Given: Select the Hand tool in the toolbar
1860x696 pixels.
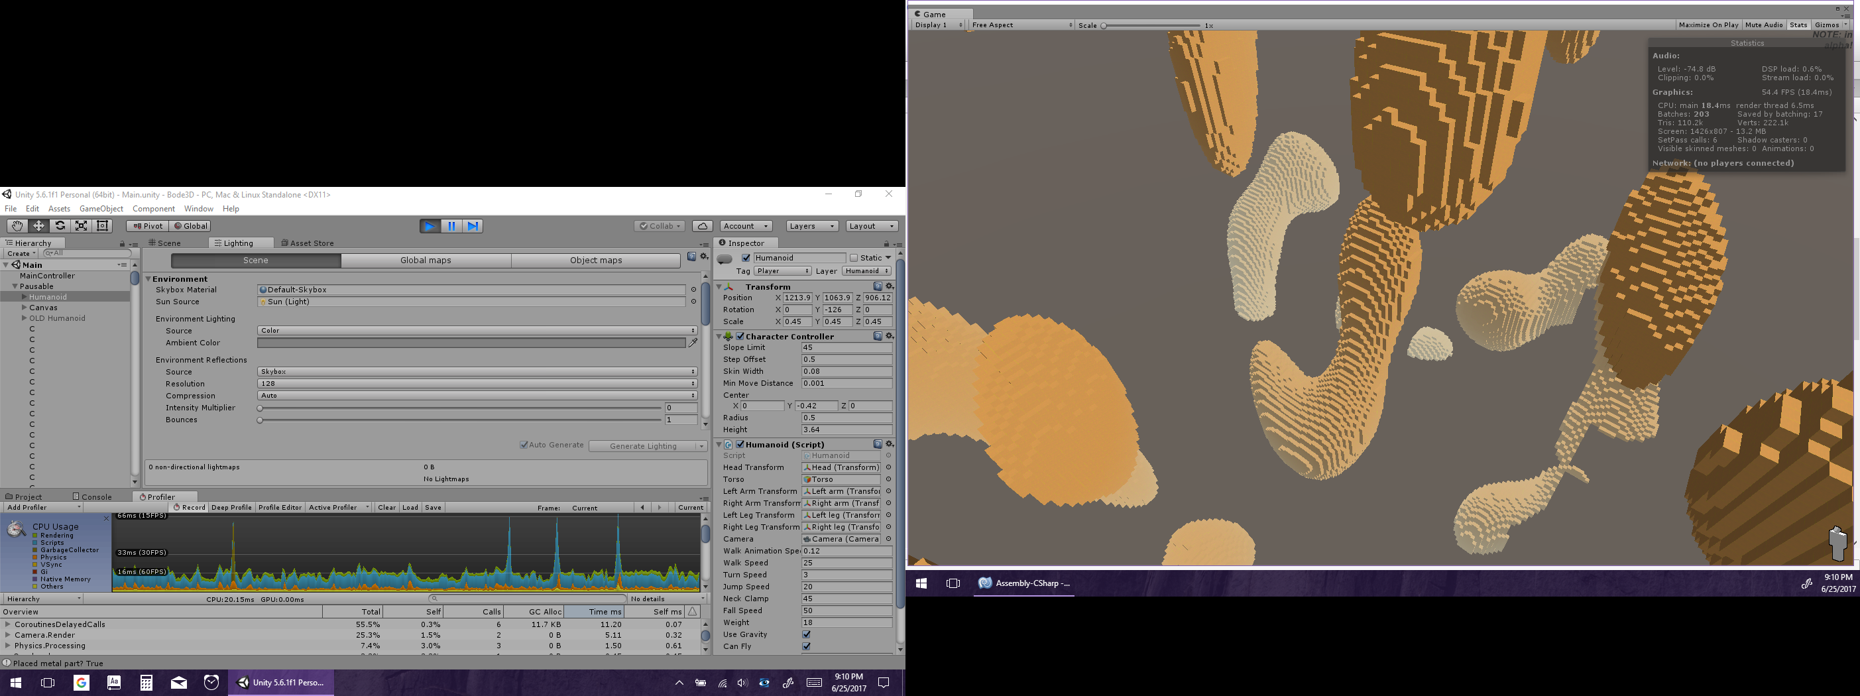Looking at the screenshot, I should [x=17, y=226].
